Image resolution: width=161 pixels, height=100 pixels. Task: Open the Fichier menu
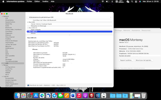29,1
